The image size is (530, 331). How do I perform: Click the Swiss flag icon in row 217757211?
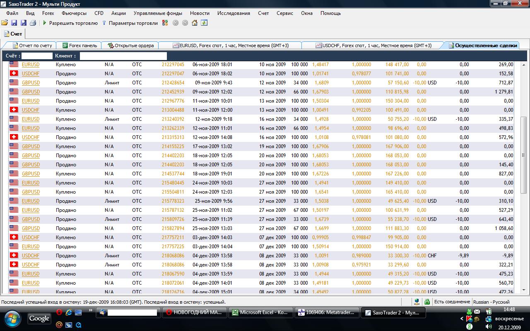click(14, 237)
